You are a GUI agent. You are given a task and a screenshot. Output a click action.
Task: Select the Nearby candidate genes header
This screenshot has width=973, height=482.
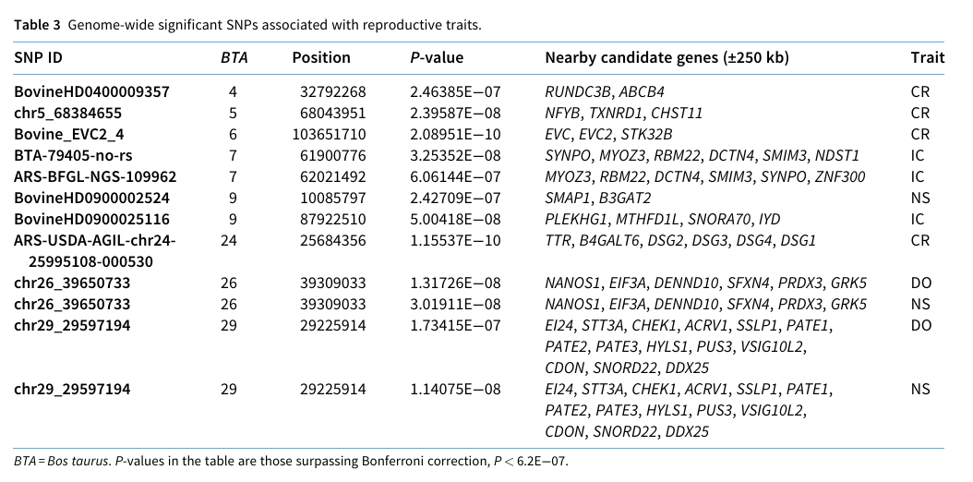pos(667,57)
